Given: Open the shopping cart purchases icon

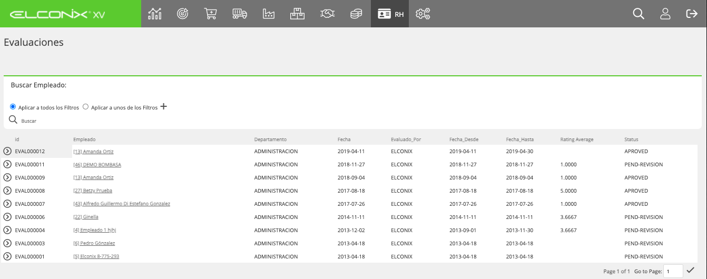Looking at the screenshot, I should (x=211, y=14).
